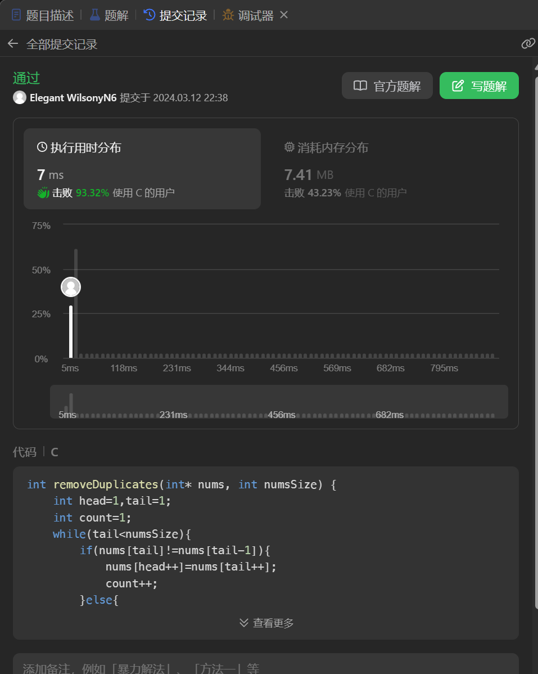Open the 题目描述 tab
538x674 pixels.
click(43, 15)
